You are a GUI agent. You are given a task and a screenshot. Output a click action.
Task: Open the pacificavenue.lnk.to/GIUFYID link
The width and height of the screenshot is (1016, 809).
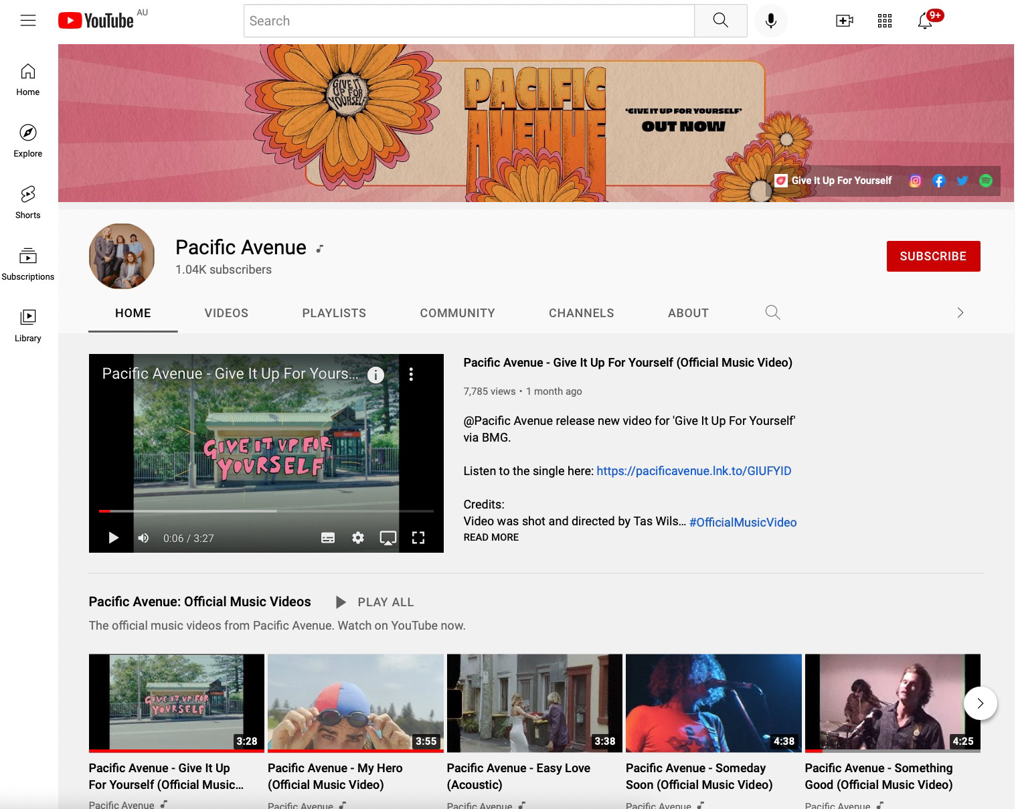pyautogui.click(x=694, y=471)
